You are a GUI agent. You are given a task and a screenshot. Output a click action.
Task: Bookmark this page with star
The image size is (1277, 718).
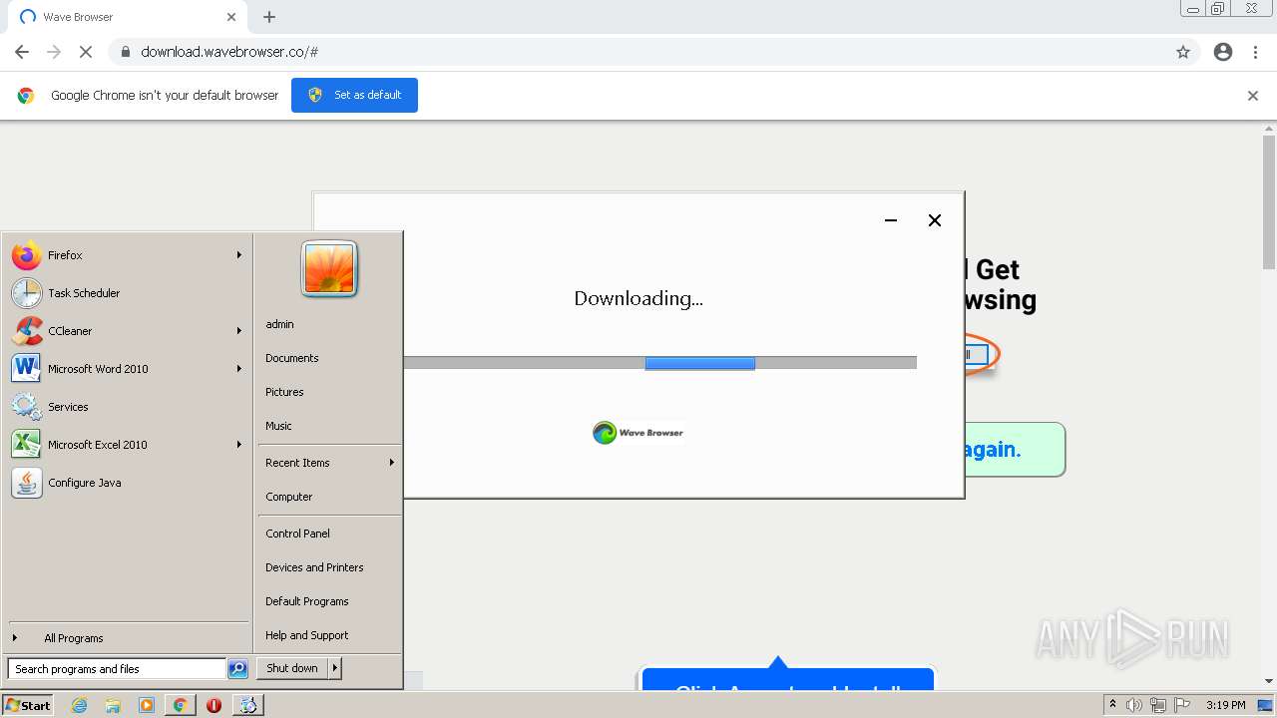1183,52
